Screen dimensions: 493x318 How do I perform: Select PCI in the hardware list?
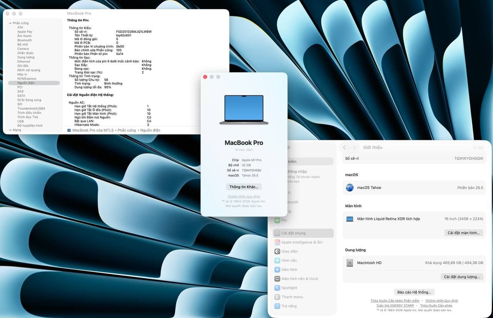click(x=20, y=87)
